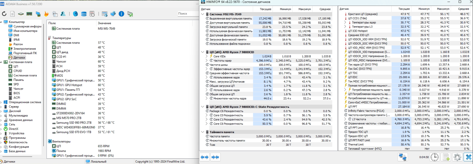
Task: Click the window with globe toolbar icon
Action: (105, 14)
